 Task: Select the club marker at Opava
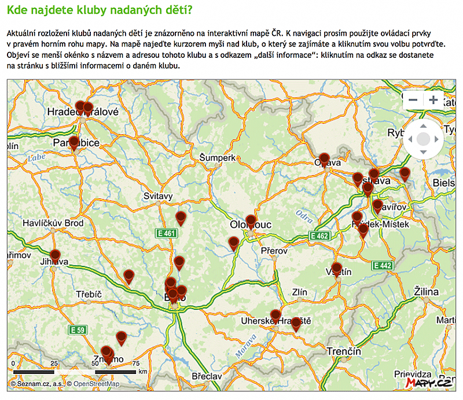(324, 159)
